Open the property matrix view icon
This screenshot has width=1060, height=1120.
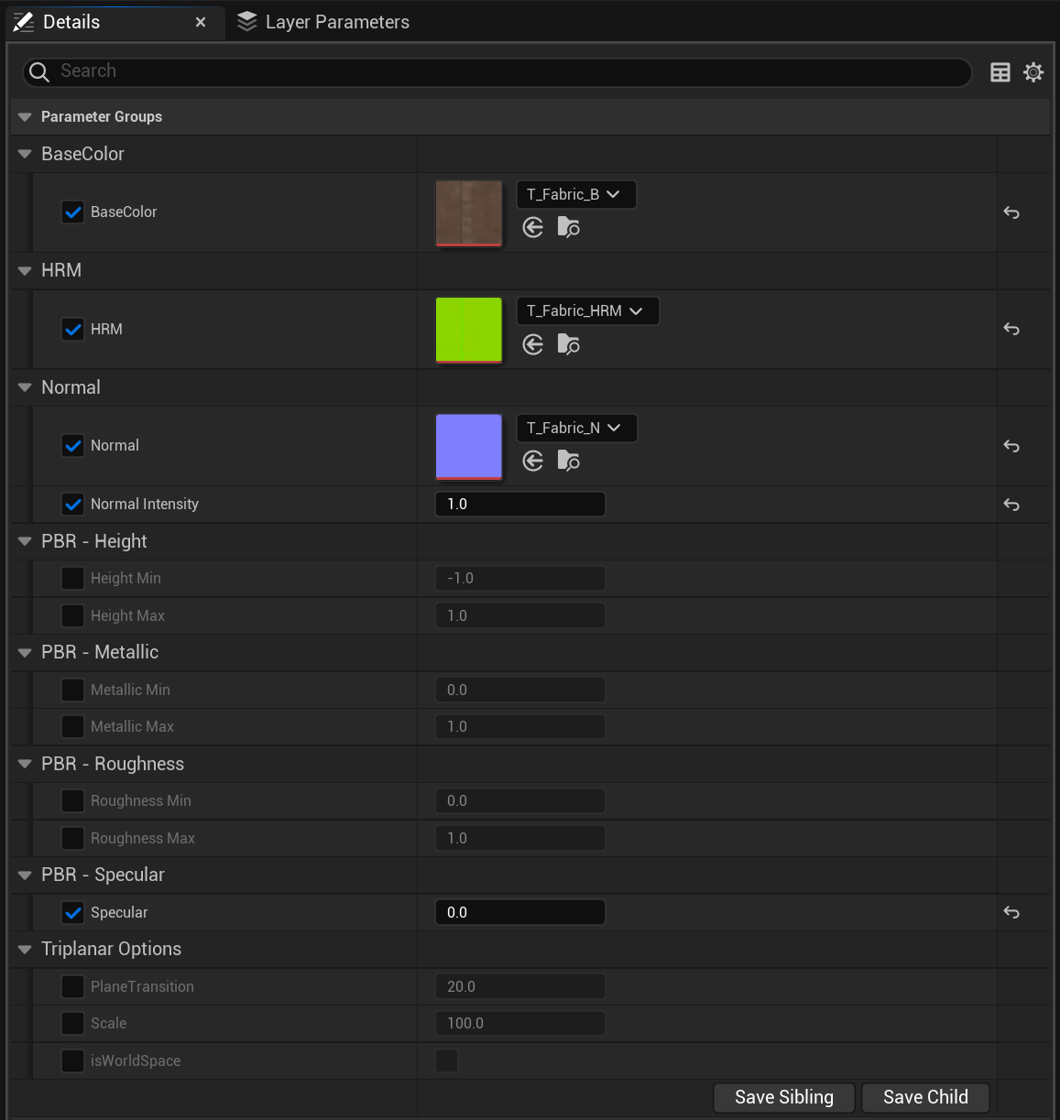pyautogui.click(x=1000, y=72)
